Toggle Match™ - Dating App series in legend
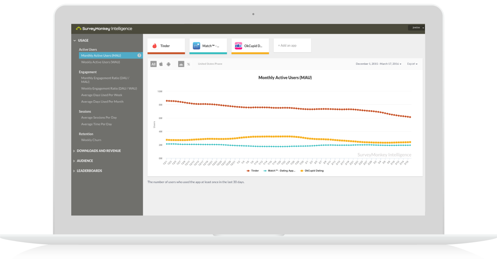The height and width of the screenshot is (259, 497). click(279, 171)
